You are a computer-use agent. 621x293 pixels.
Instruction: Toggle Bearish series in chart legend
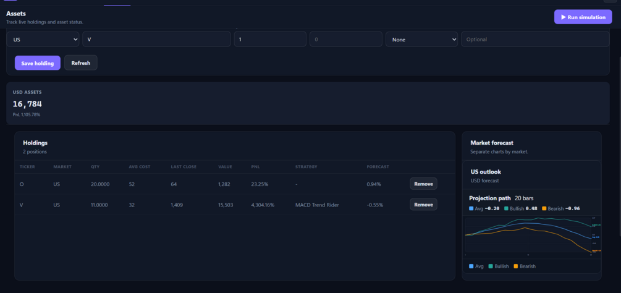(525, 266)
